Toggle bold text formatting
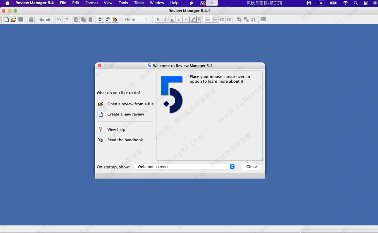Screen dimensions: 378x233 [158, 20]
